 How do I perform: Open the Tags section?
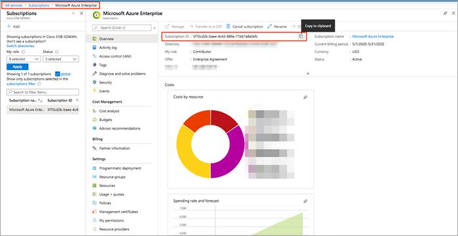[103, 65]
